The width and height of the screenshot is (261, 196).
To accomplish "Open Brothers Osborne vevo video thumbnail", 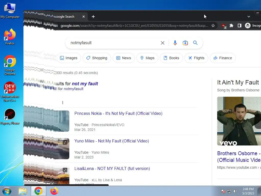I will coord(239,121).
